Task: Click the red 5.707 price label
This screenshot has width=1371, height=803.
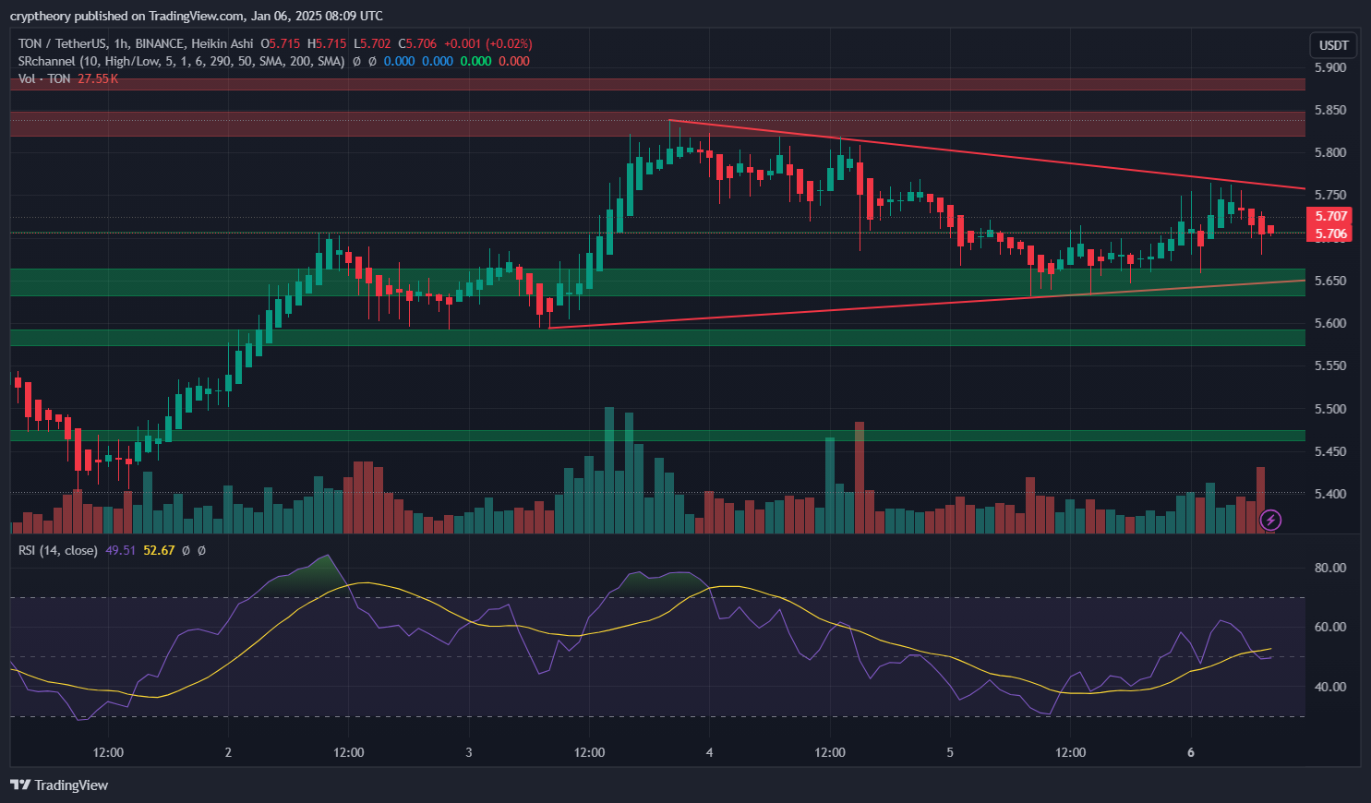Action: click(x=1331, y=216)
